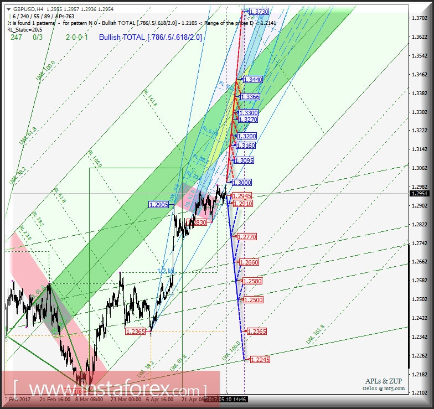Select the blue 1.2905 price label
This screenshot has height=409, width=434.
tap(158, 205)
